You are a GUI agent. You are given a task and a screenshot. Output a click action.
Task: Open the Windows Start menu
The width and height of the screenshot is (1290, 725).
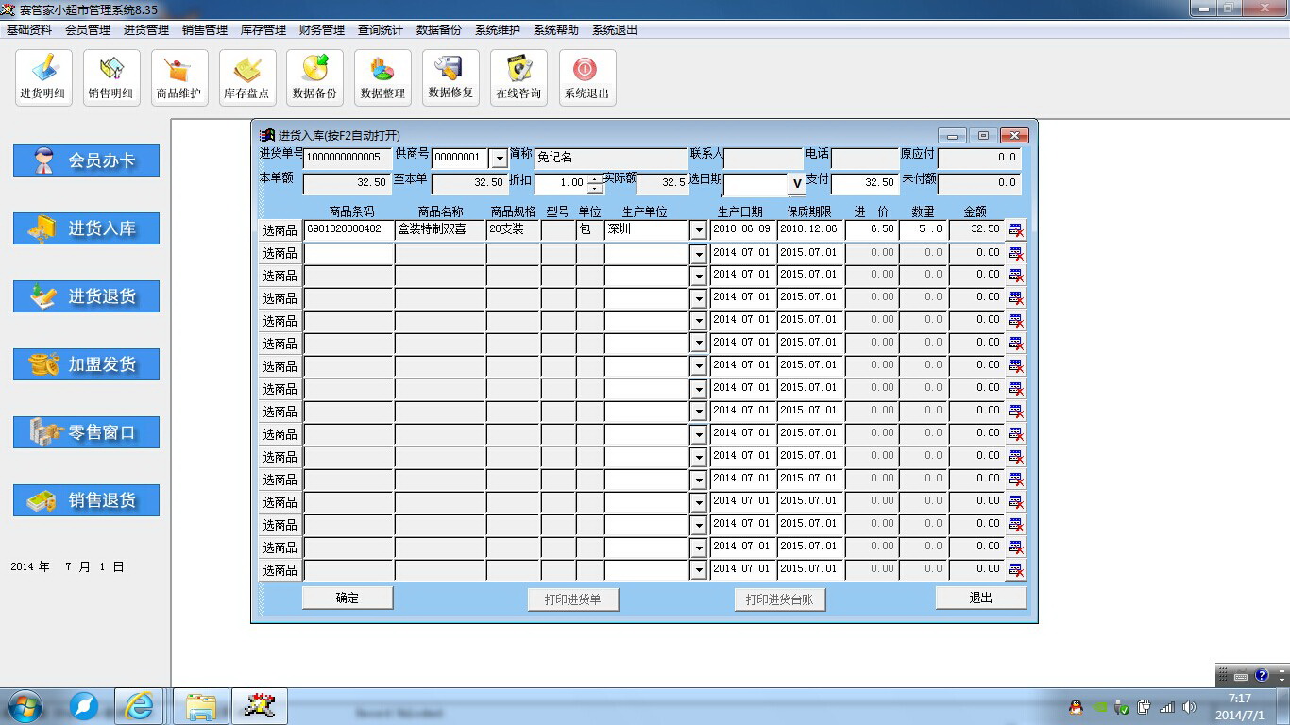pos(24,706)
